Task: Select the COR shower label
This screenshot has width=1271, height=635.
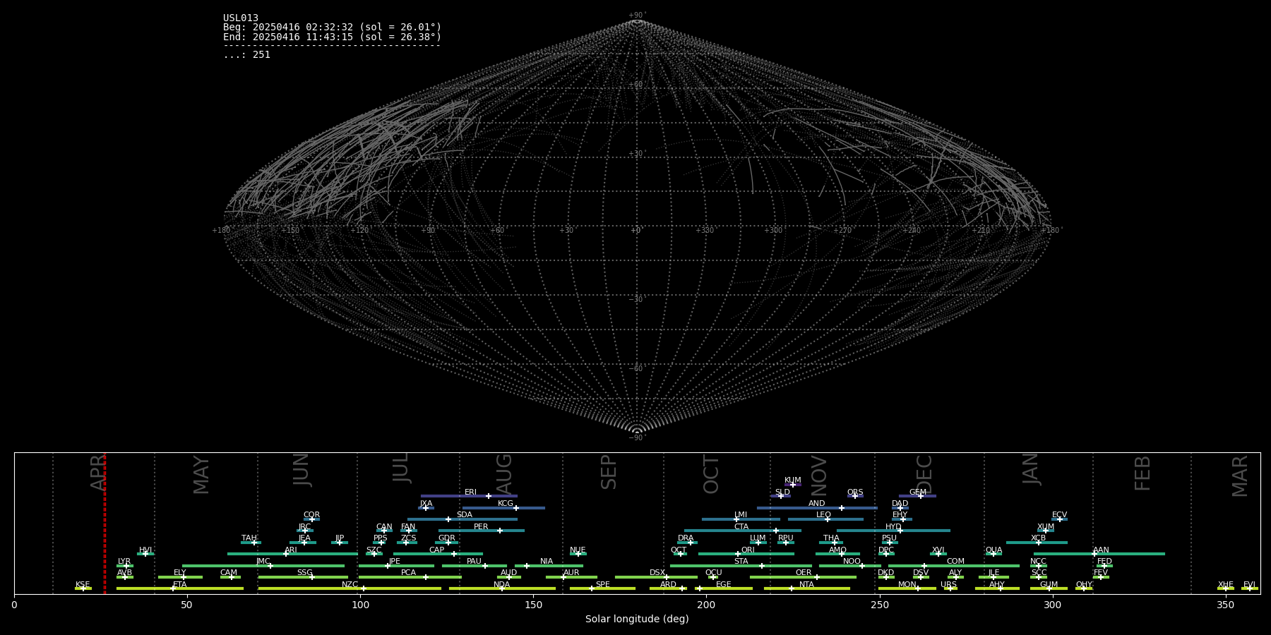Action: [x=311, y=515]
